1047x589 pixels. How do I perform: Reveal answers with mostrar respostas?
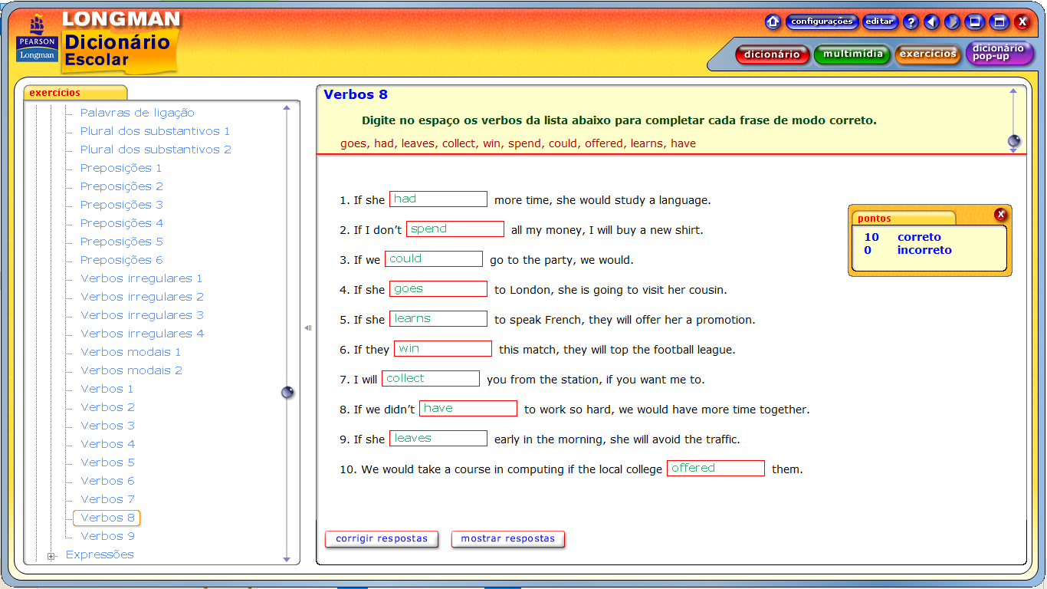[508, 538]
